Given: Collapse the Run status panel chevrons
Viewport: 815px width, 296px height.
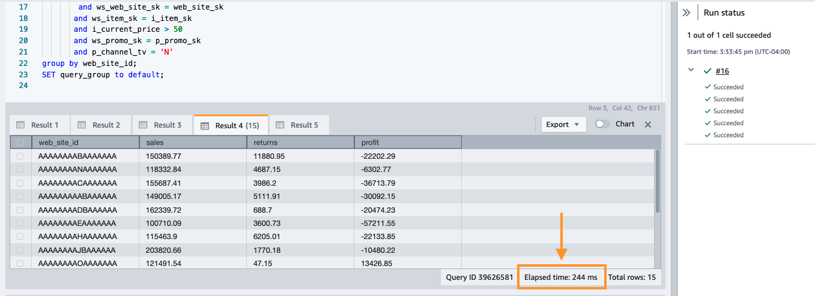Looking at the screenshot, I should (687, 13).
